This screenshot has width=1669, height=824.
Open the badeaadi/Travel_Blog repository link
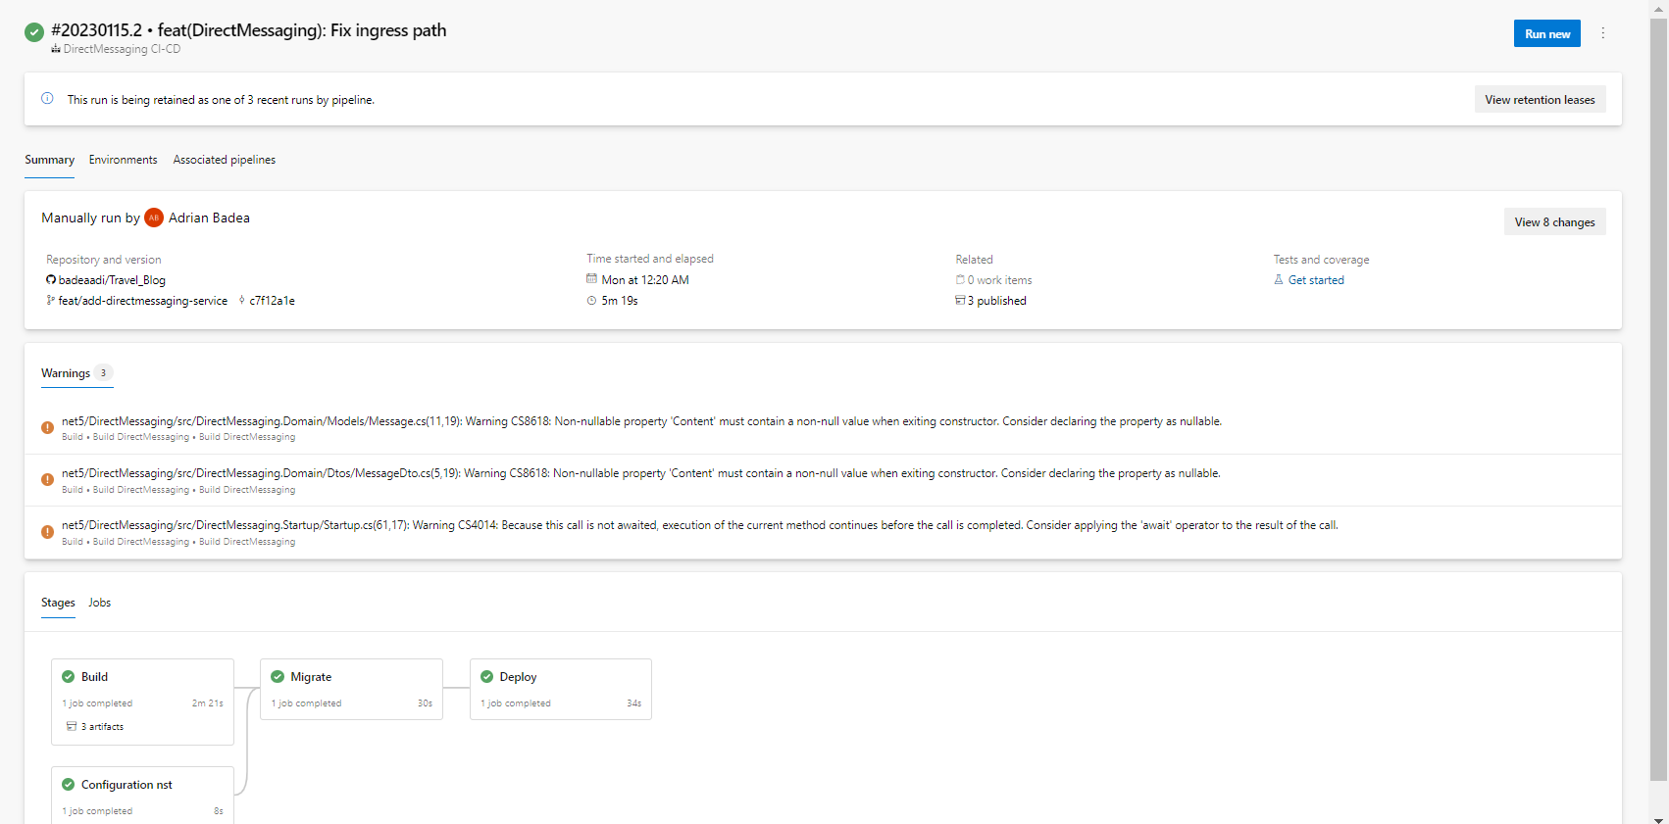[x=112, y=280]
